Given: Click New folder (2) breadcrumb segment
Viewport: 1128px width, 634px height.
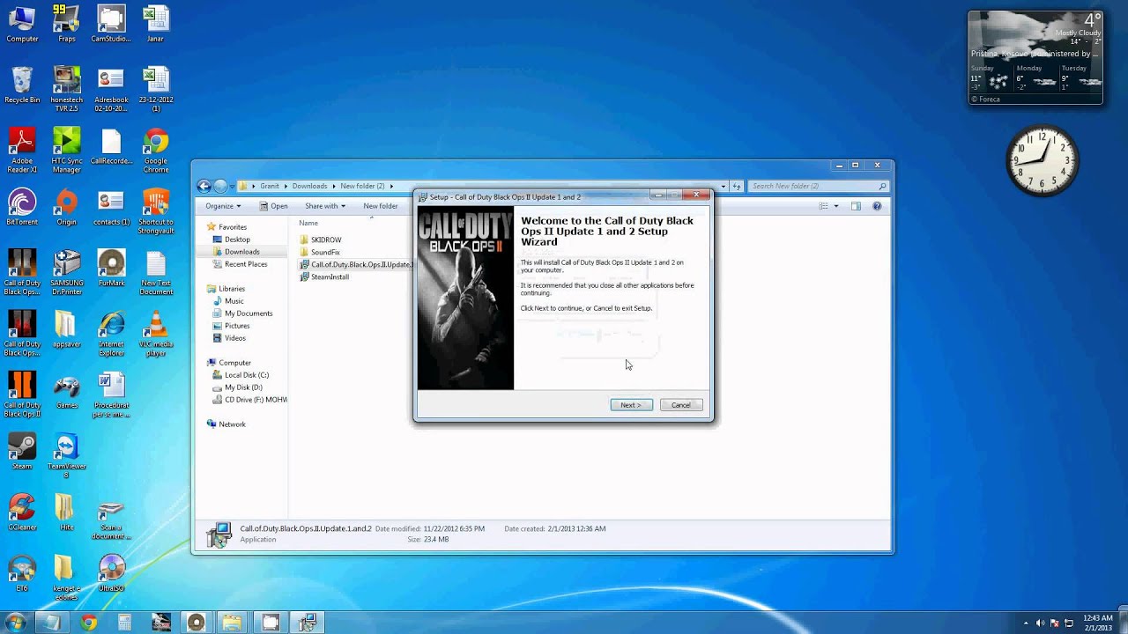Looking at the screenshot, I should pos(362,186).
